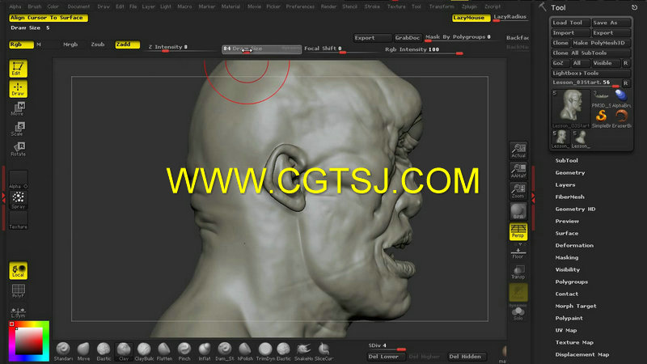Choose the Elastic brush next to Move

(x=104, y=352)
